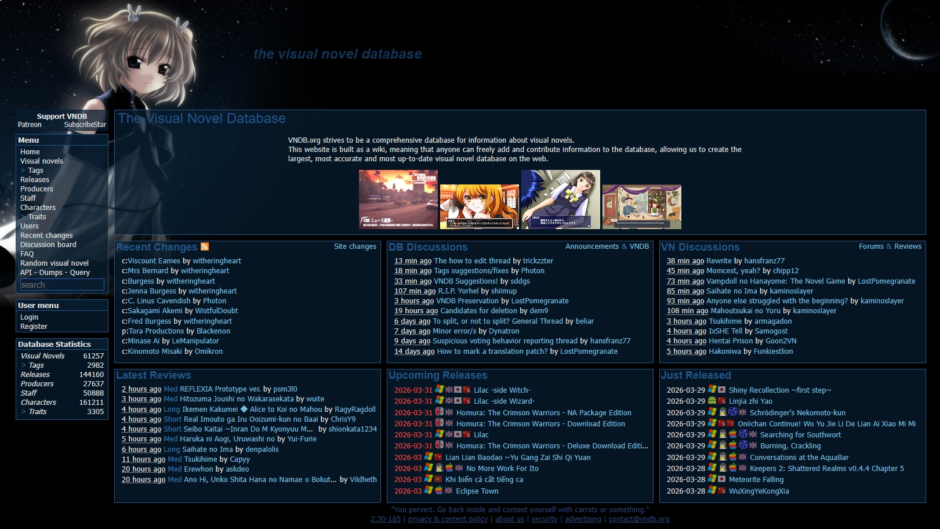Click the Nintendo Switch icon for Homura NA Package Edition

pyautogui.click(x=440, y=412)
